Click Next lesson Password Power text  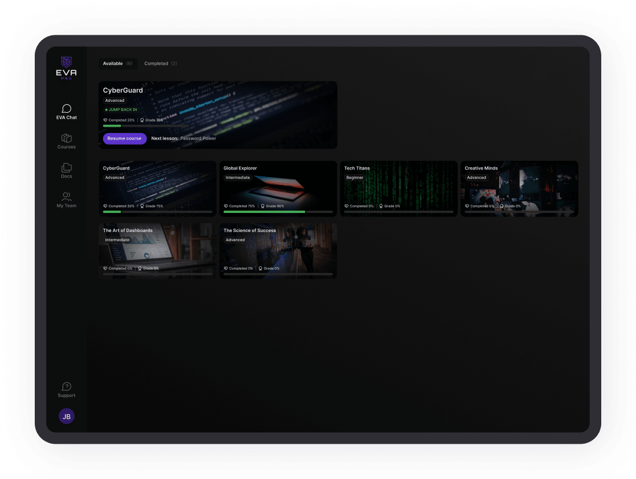[x=184, y=139]
